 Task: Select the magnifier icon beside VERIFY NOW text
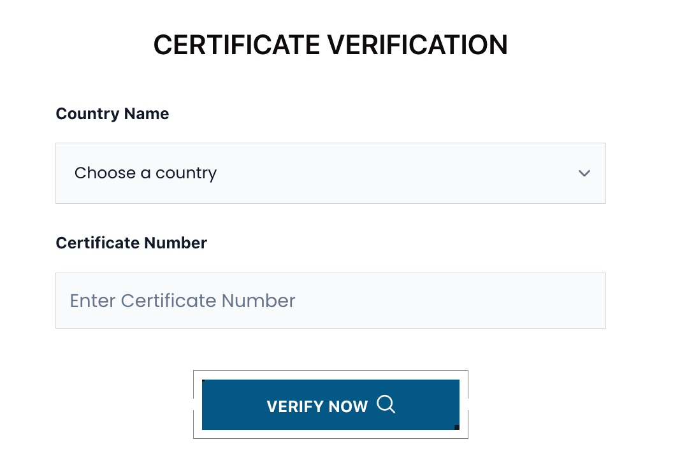(x=386, y=404)
